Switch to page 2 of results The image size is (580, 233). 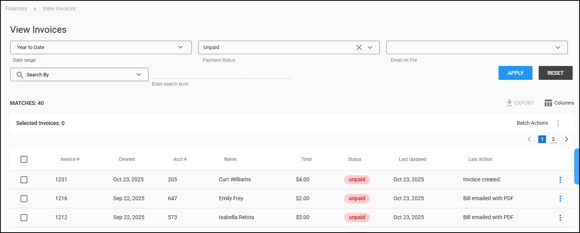point(553,139)
